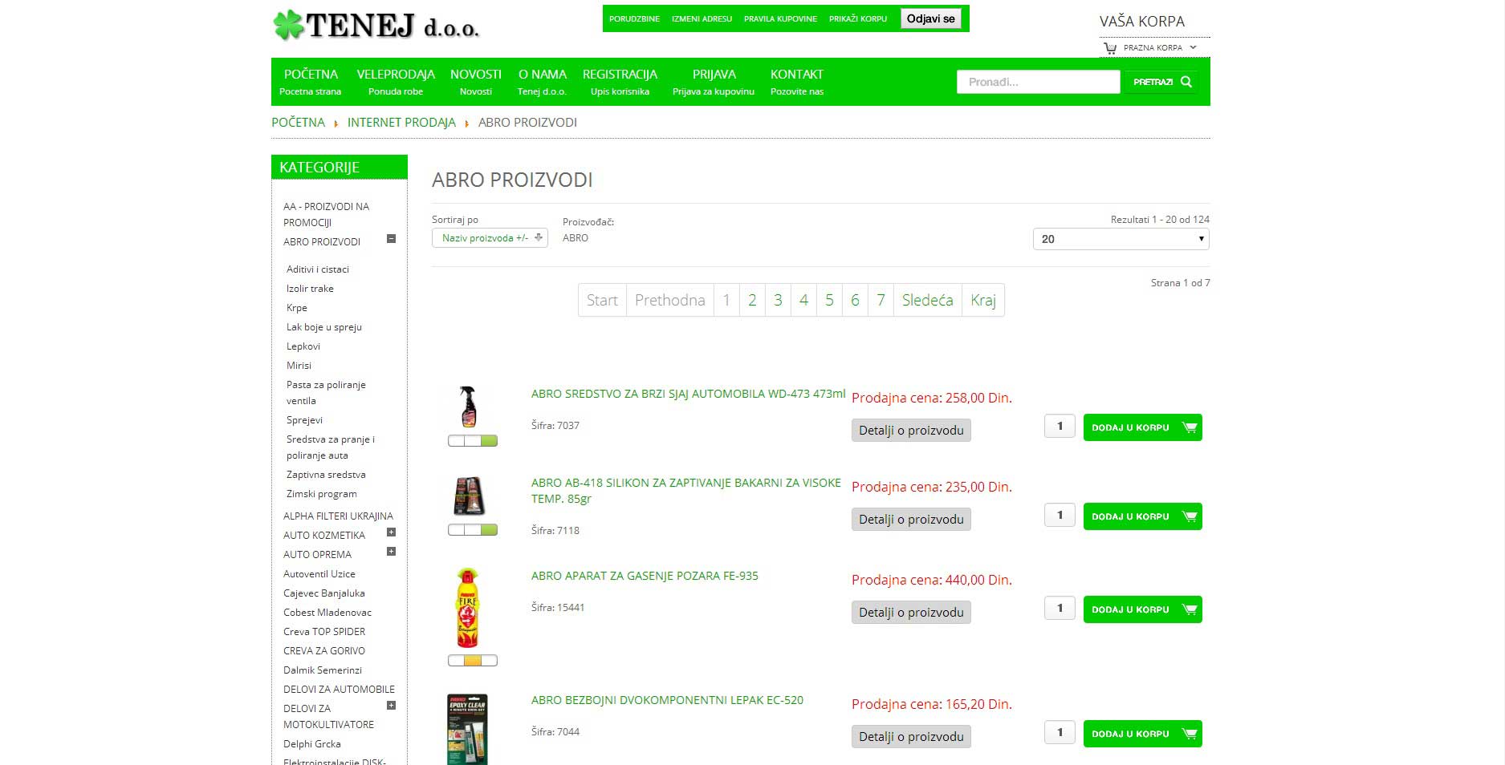Expand the AUTO KOZMETIKA category
Viewport: 1505px width, 765px height.
click(391, 532)
